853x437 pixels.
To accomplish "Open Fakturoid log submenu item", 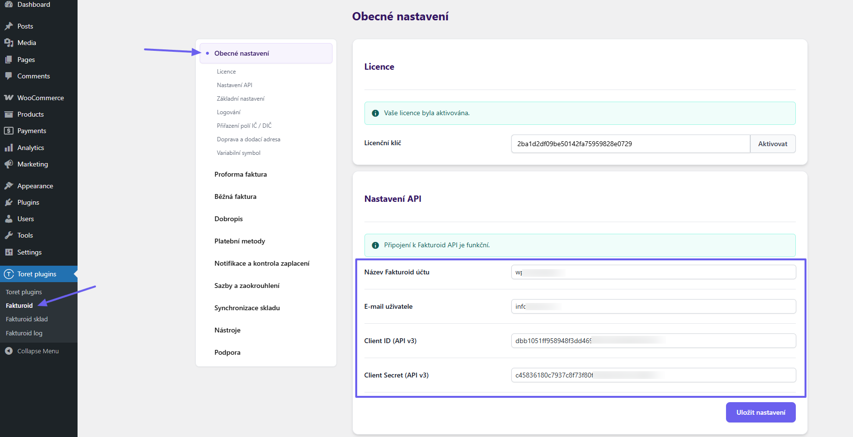I will (24, 333).
